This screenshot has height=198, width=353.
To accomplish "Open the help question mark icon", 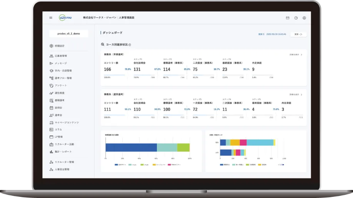I will [x=296, y=18].
